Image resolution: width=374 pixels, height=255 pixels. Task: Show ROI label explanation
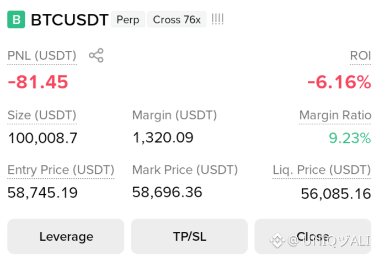pos(360,56)
